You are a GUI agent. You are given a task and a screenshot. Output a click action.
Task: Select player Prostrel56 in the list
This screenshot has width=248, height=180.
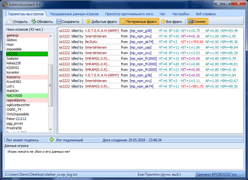click(27, 128)
